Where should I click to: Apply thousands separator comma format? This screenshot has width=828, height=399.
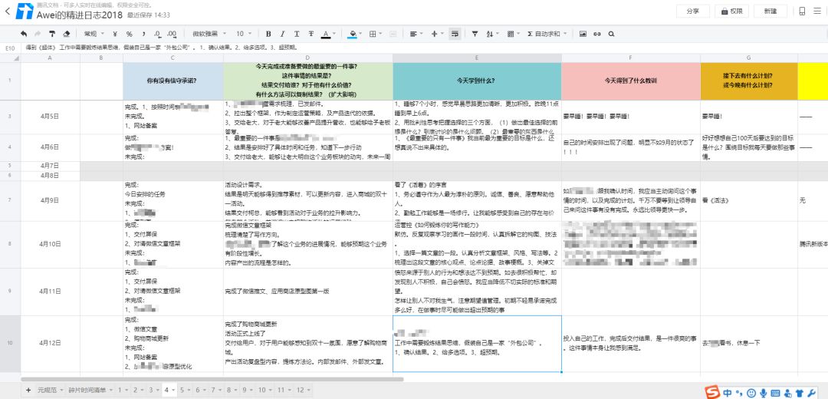click(143, 34)
